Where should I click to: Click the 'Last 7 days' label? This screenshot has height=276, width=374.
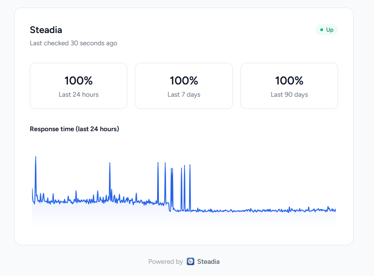tap(184, 95)
